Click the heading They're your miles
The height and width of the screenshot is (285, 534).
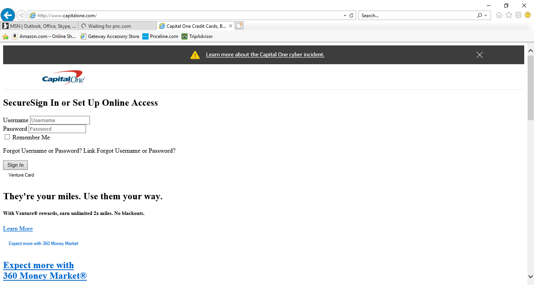tap(83, 196)
